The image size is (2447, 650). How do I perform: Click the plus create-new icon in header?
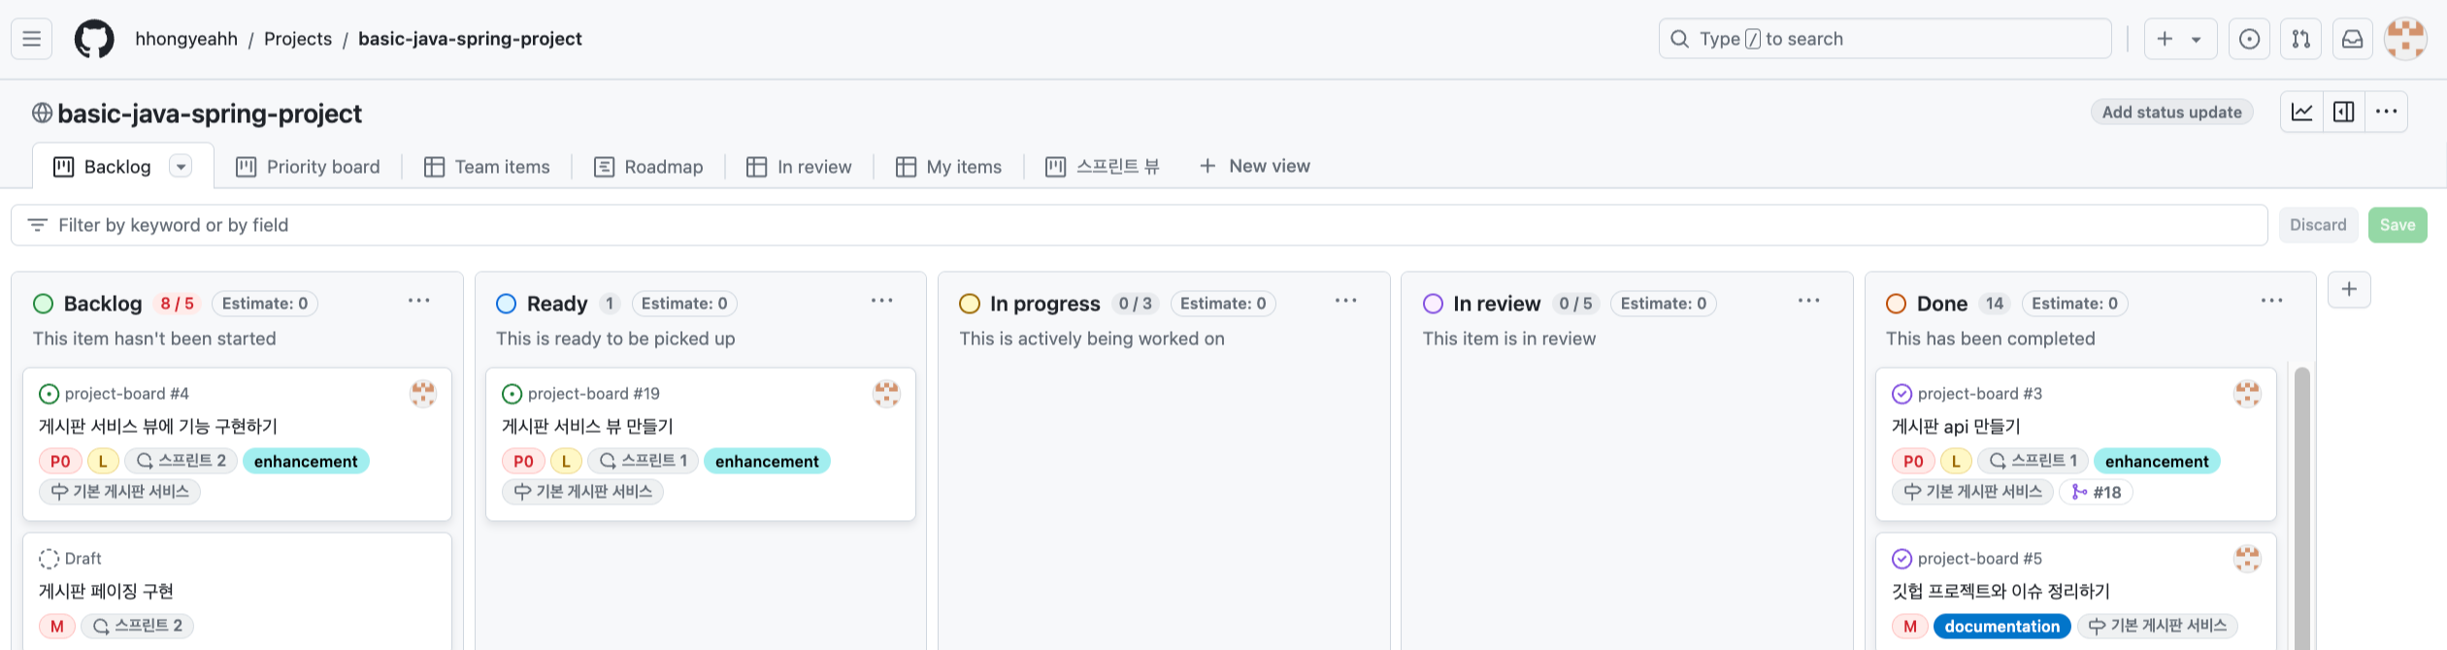point(2165,39)
